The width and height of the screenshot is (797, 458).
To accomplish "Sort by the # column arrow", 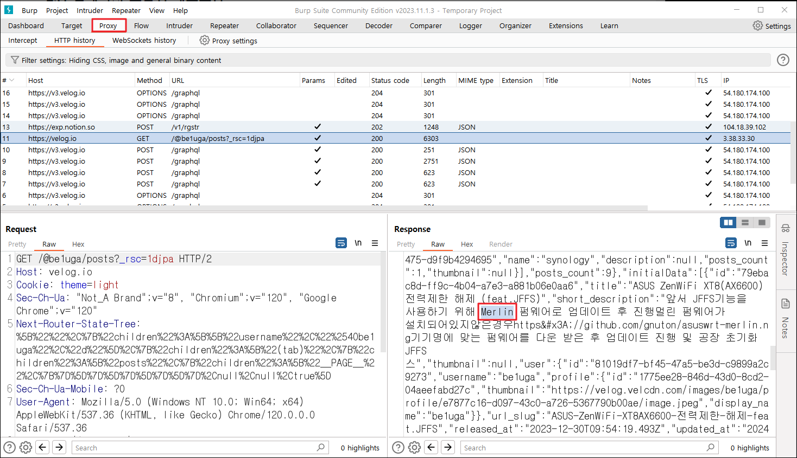I will [x=12, y=80].
